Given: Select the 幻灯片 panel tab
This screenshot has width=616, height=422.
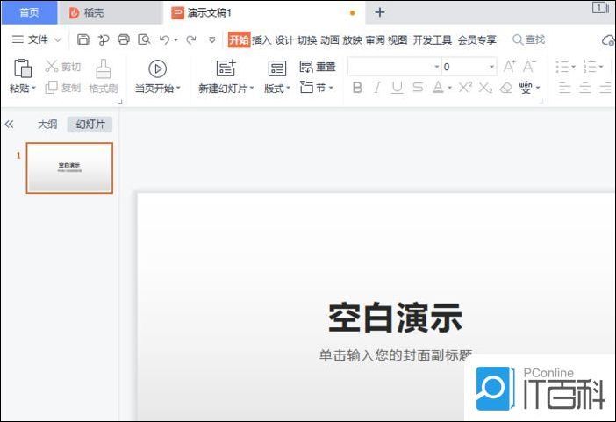Looking at the screenshot, I should (90, 125).
